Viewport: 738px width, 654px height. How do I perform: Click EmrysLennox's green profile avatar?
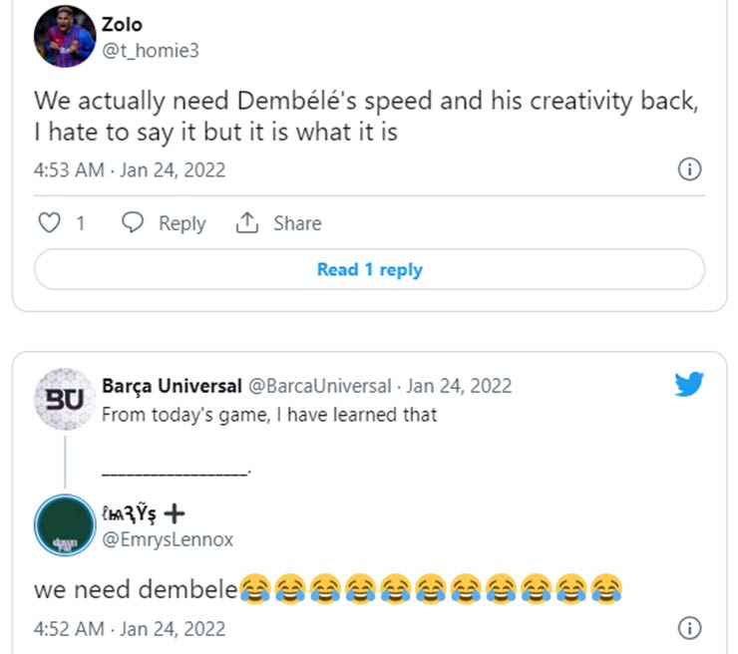[x=64, y=524]
